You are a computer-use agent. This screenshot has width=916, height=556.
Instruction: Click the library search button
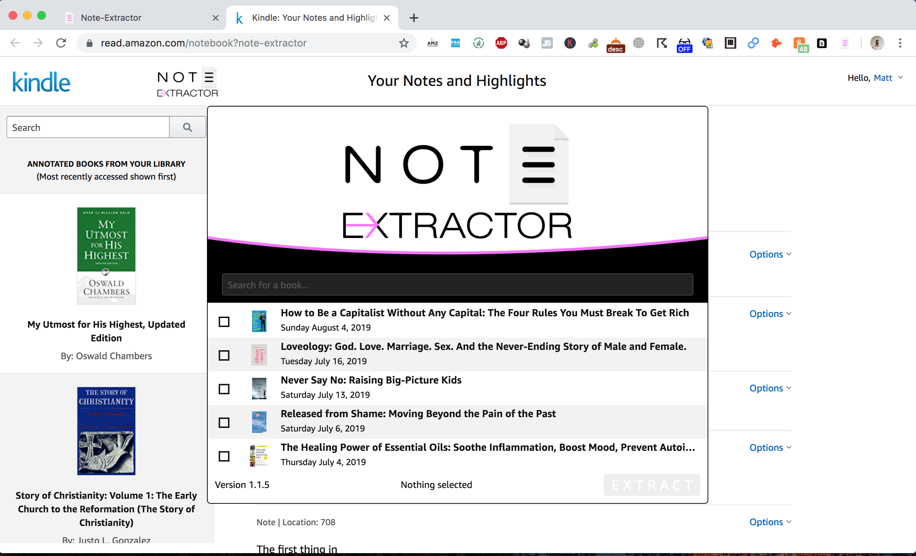tap(187, 127)
